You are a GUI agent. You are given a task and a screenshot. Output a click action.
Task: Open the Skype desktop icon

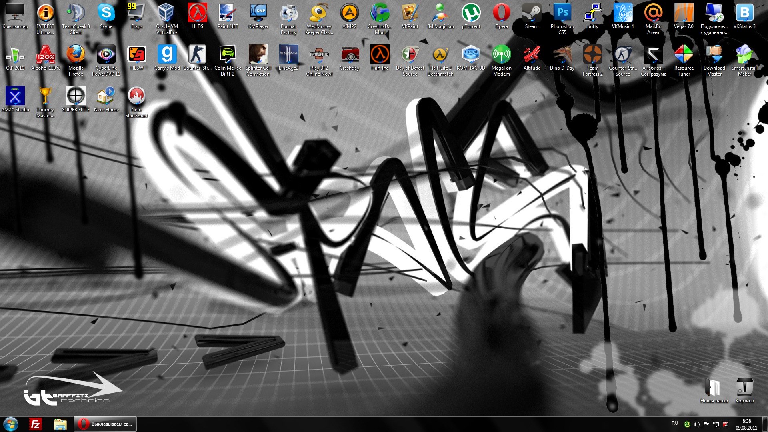click(x=106, y=17)
